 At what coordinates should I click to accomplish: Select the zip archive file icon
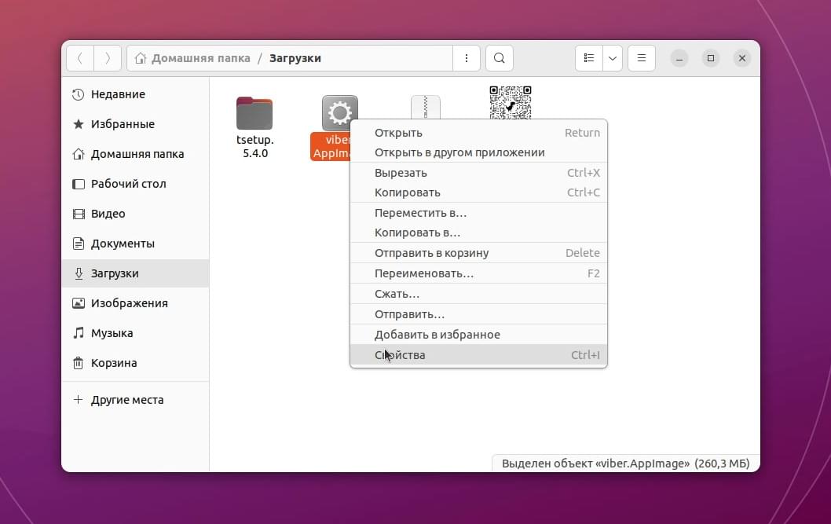(426, 107)
